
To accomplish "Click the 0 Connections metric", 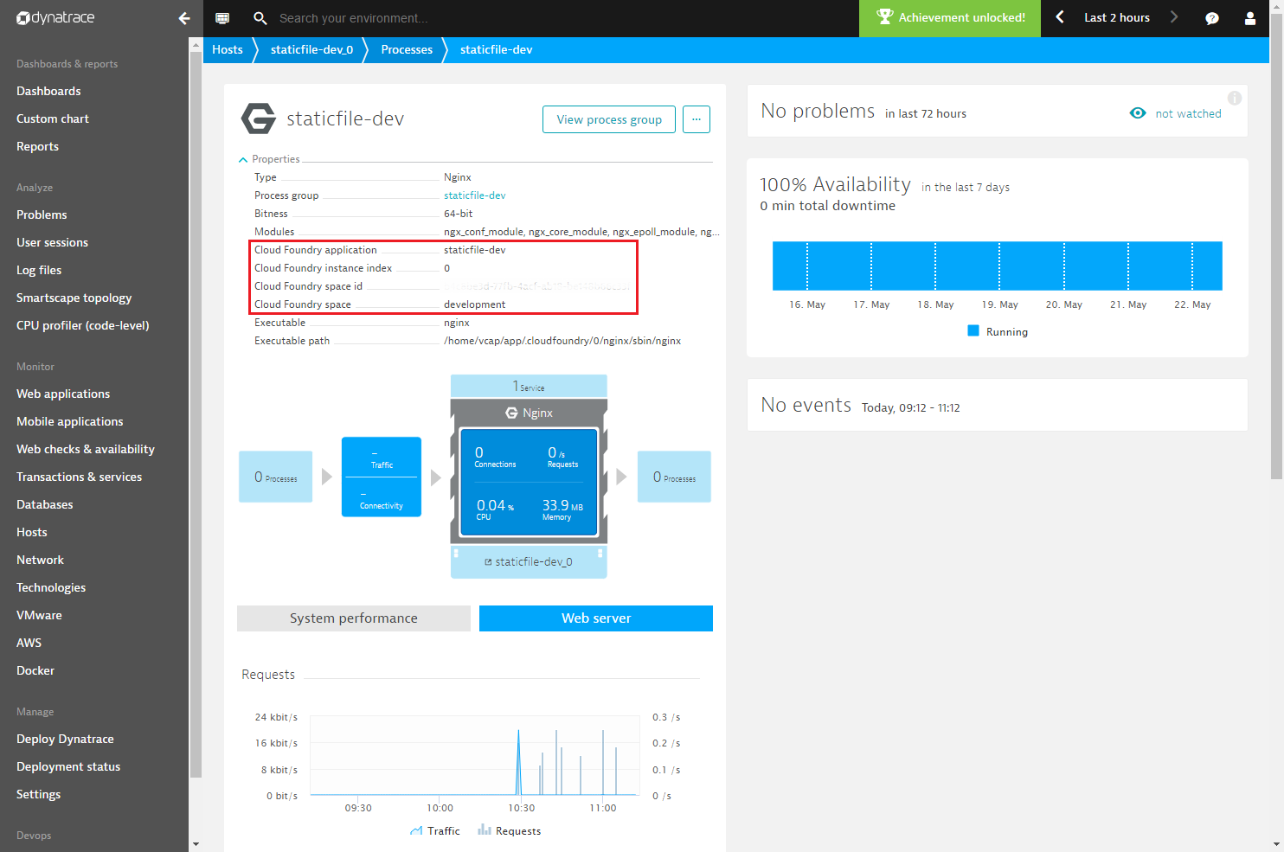I will point(494,457).
